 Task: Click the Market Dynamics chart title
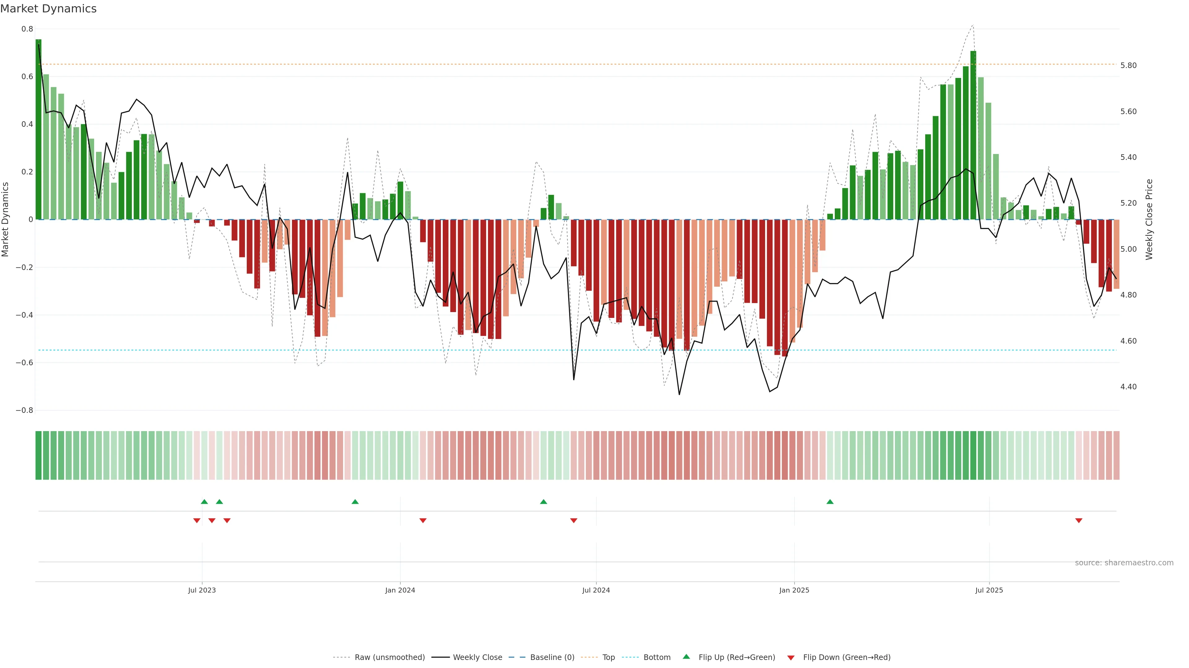coord(49,9)
